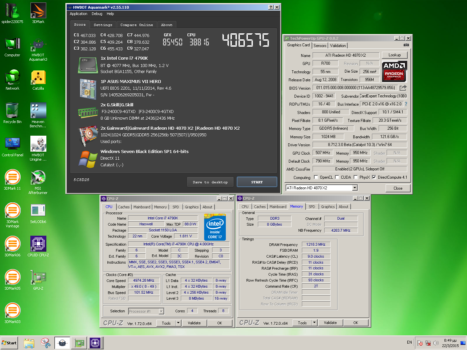Viewport: 467px width, 350px height.
Task: Click the GPU-Z BIOS export share icon
Action: [x=403, y=88]
